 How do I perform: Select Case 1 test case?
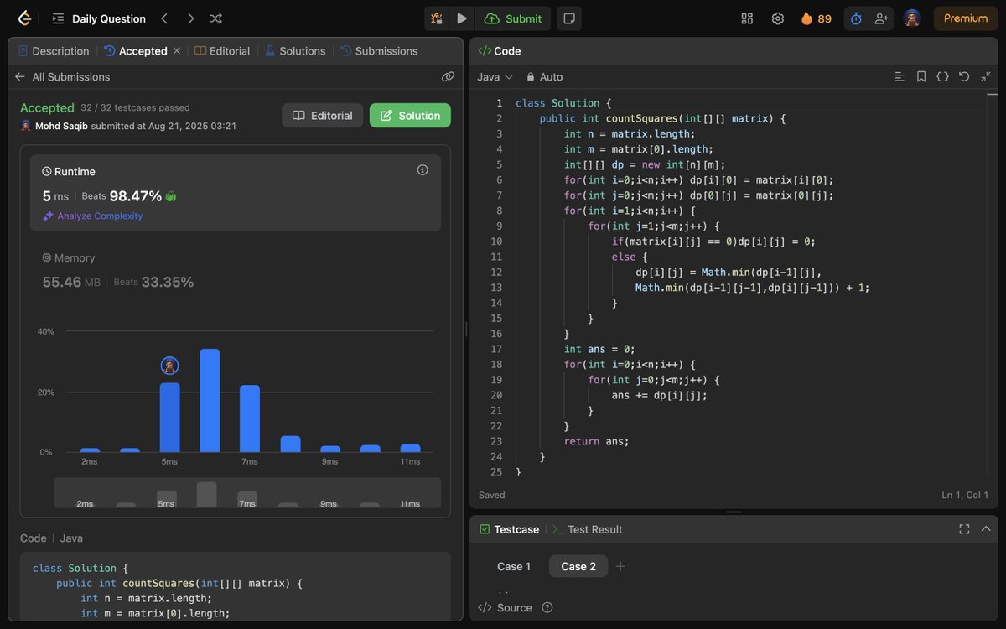[x=514, y=566]
